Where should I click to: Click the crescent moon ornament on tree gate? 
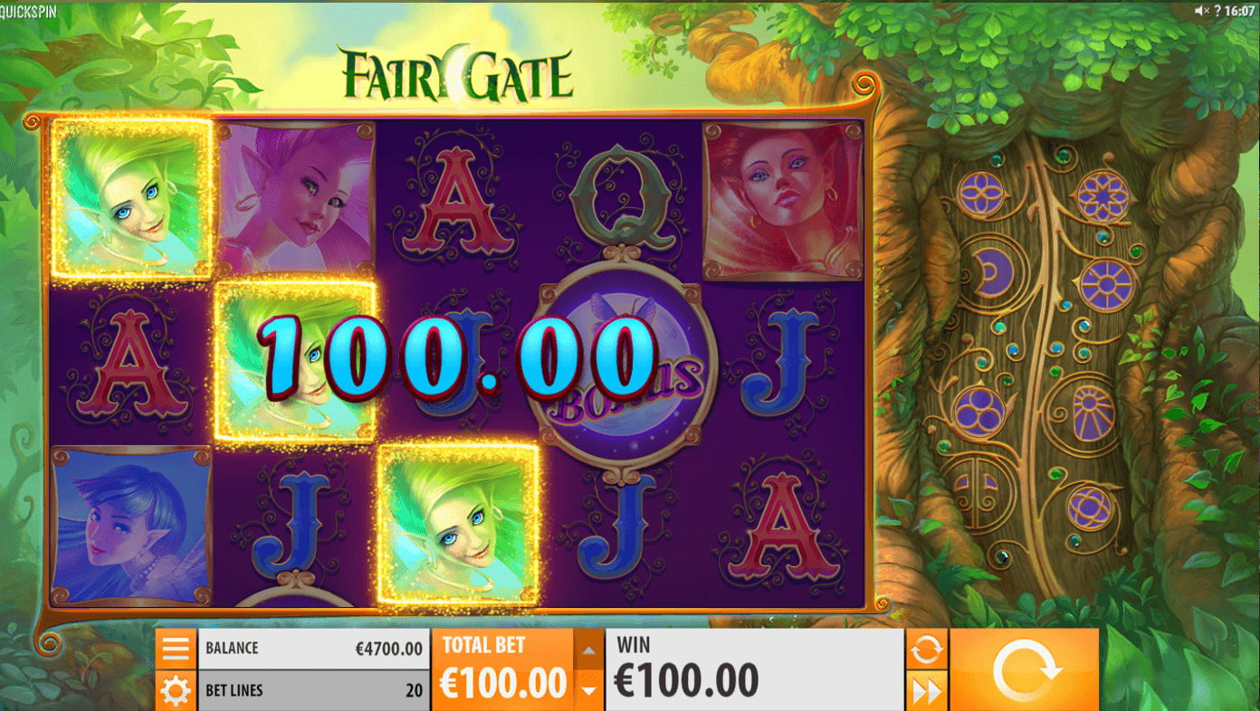[981, 268]
